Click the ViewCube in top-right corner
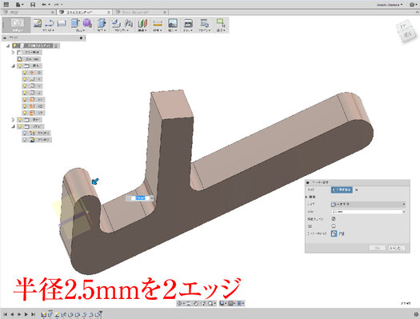The width and height of the screenshot is (420, 319). tap(407, 30)
